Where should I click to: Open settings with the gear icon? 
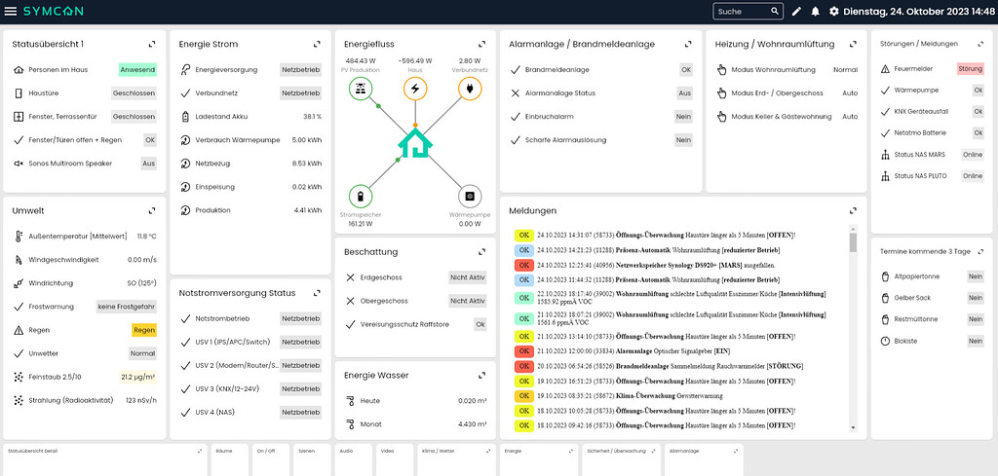[833, 12]
